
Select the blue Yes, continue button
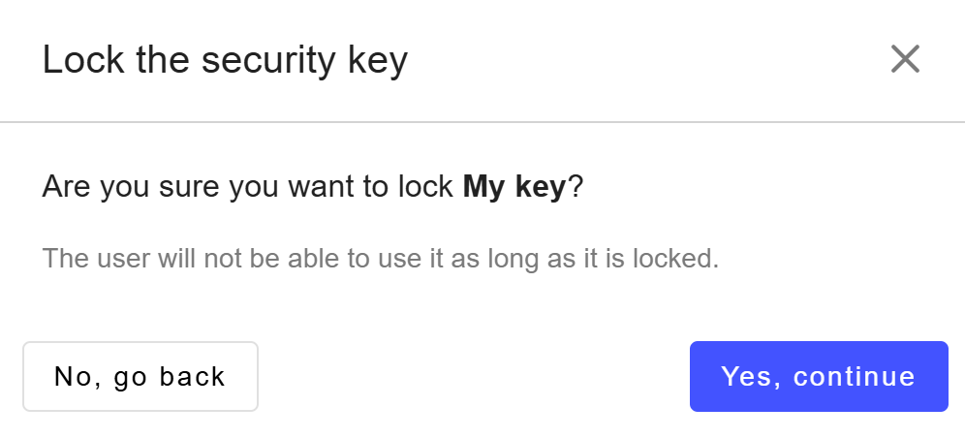point(819,376)
